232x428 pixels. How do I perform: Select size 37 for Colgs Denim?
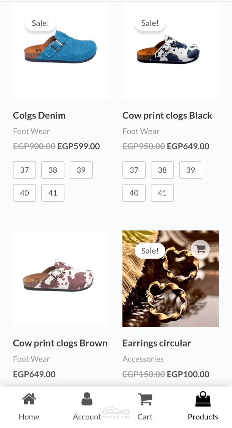pos(24,170)
